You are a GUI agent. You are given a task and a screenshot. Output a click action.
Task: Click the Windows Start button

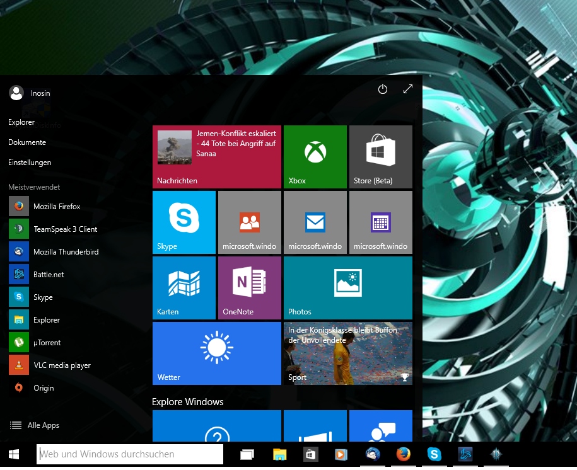[x=14, y=454]
